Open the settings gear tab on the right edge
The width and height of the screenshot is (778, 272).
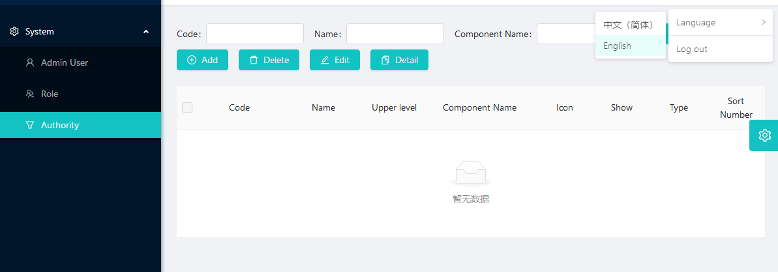tap(764, 135)
